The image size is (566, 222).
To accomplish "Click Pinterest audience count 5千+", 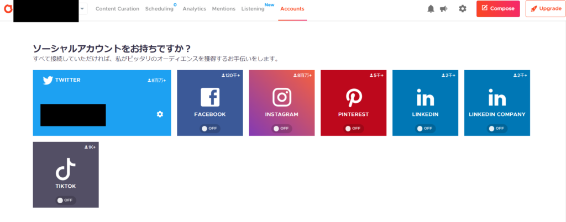I will coord(376,75).
